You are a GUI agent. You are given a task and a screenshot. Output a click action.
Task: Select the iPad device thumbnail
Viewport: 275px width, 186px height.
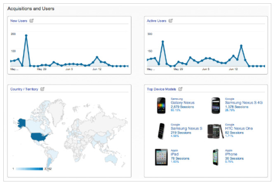pos(161,157)
